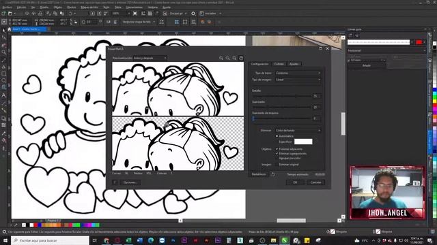The image size is (437, 245).
Task: Open the Objeto menu
Action: pyautogui.click(x=57, y=7)
